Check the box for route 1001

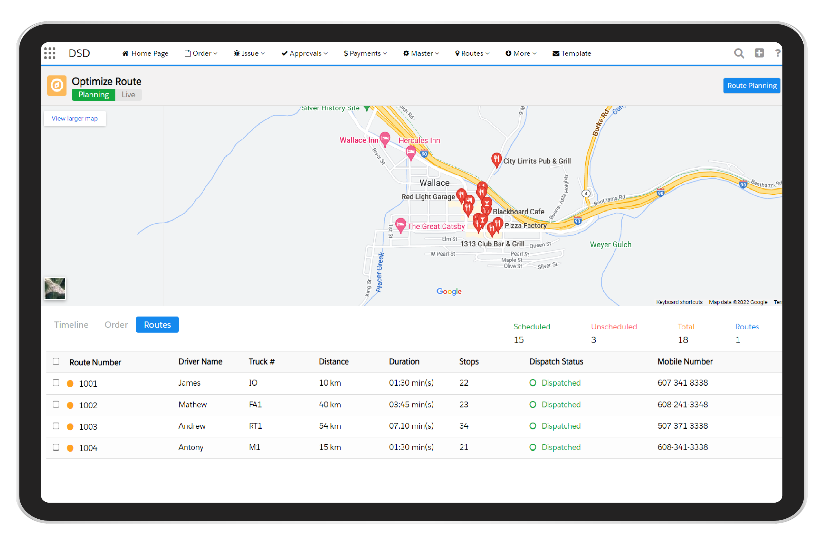pos(56,382)
